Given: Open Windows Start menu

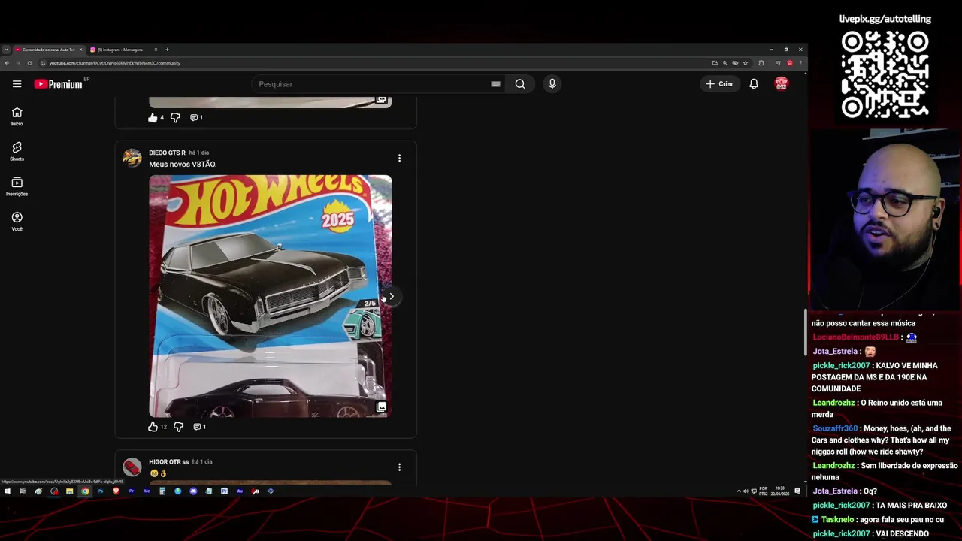Looking at the screenshot, I should point(8,491).
